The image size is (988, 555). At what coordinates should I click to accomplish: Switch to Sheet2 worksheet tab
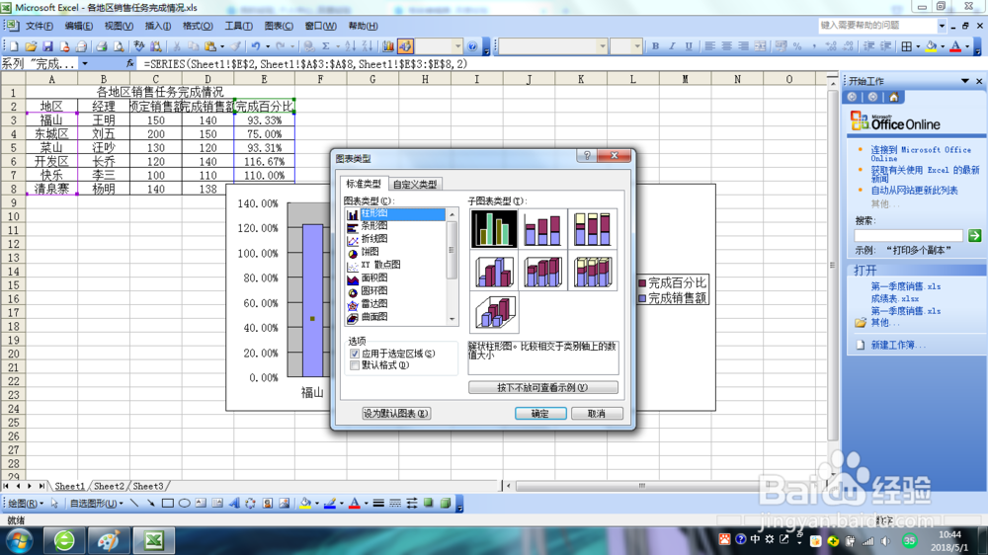click(109, 486)
